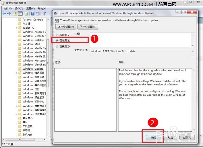
Task: Click the Windows 颜色系统 folder icon
Action: click(20, 97)
